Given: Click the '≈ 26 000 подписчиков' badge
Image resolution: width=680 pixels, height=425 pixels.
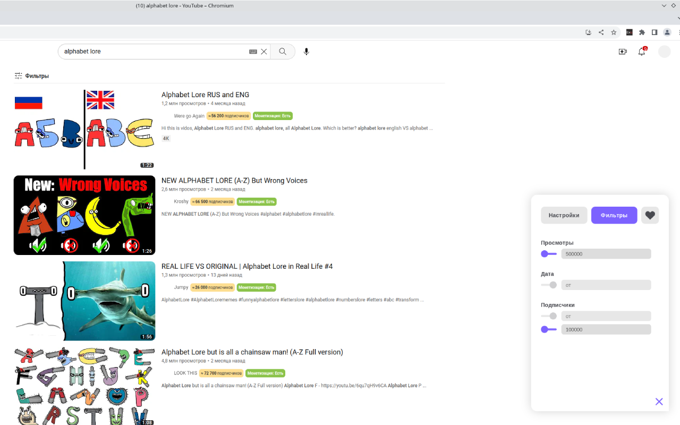Looking at the screenshot, I should pos(212,287).
